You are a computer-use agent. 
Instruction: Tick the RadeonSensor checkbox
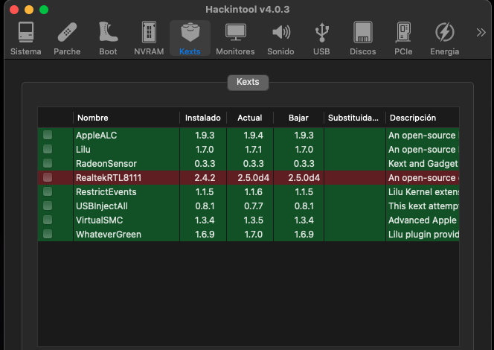(x=48, y=163)
